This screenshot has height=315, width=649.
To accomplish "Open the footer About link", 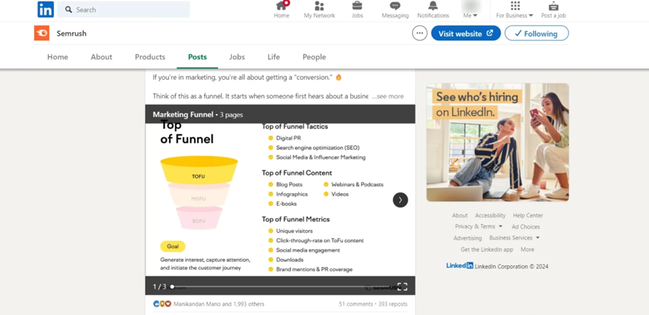I will click(x=459, y=215).
